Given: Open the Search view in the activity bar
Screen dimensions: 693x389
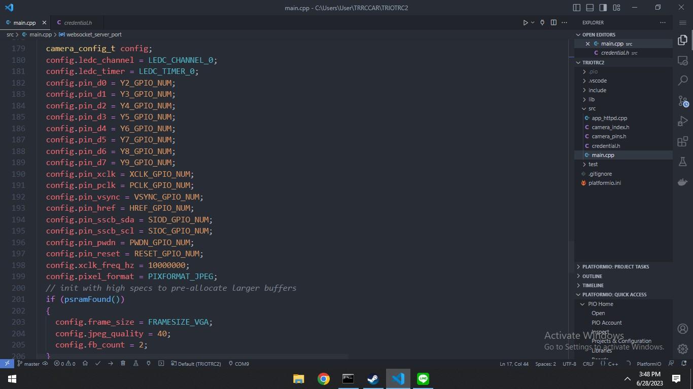Looking at the screenshot, I should (x=683, y=81).
